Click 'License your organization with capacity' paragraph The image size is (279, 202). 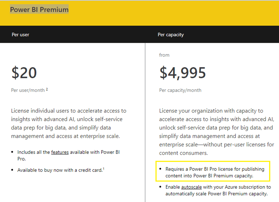click(x=216, y=132)
